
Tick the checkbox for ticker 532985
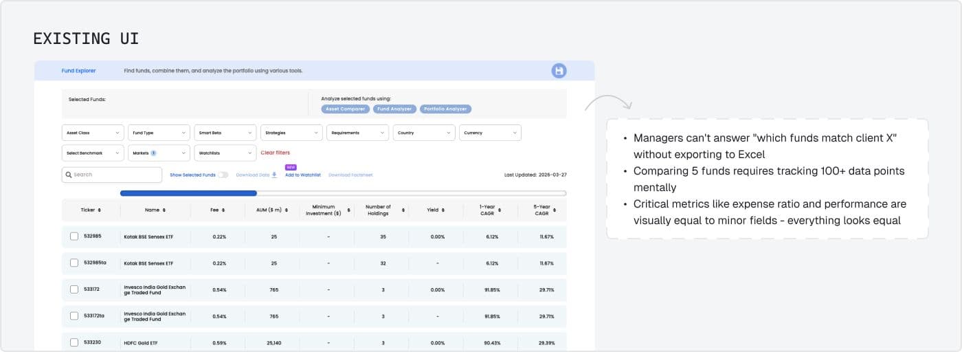click(74, 236)
